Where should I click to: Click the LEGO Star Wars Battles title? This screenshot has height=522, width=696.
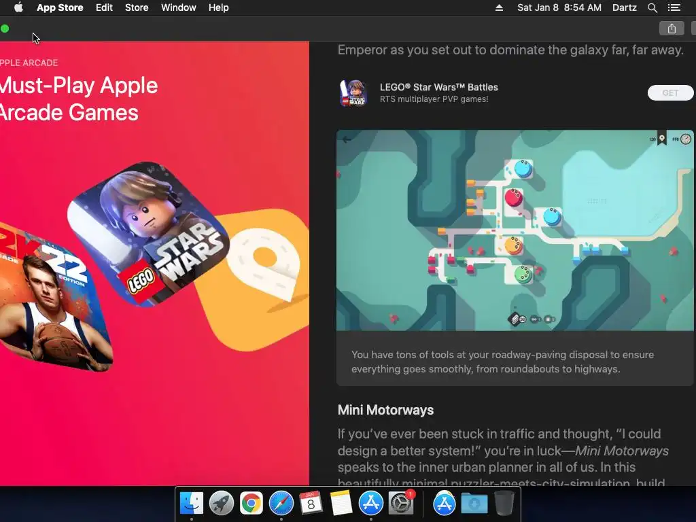[x=438, y=87]
